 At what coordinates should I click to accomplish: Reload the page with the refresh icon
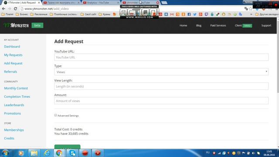pyautogui.click(x=16, y=9)
